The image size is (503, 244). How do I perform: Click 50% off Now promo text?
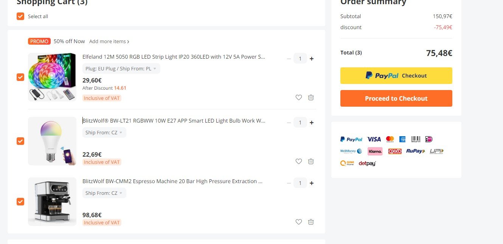tap(69, 41)
